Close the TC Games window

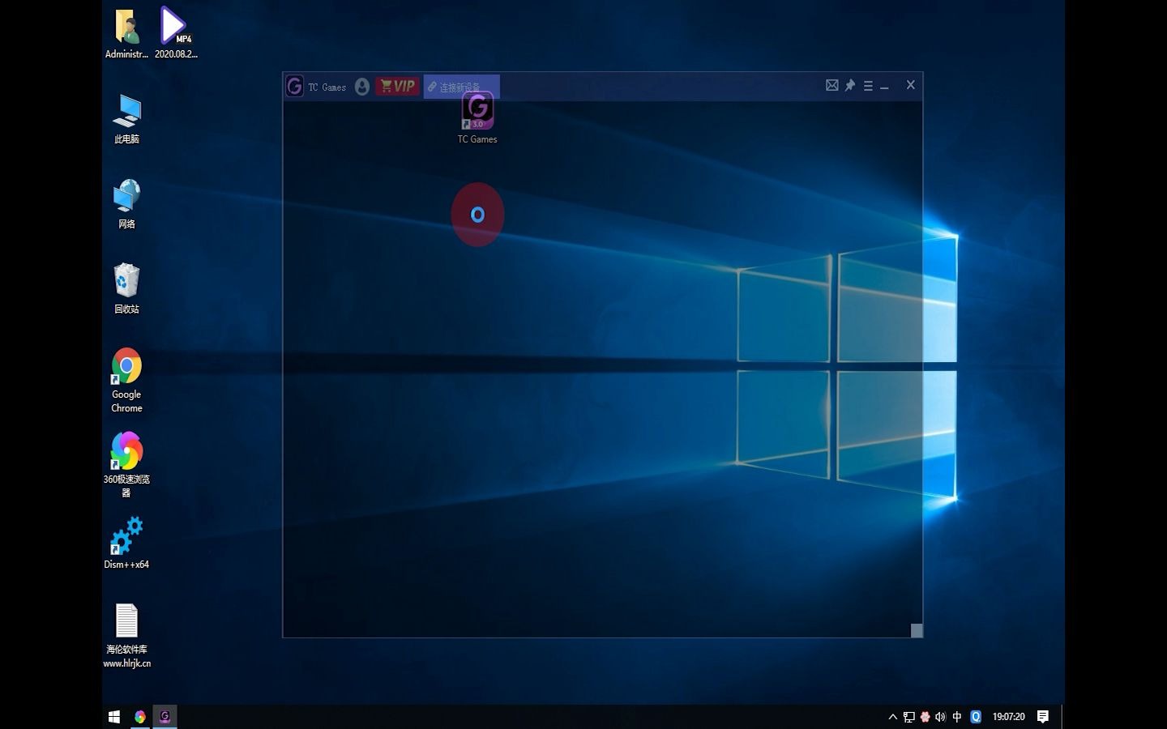pos(911,85)
